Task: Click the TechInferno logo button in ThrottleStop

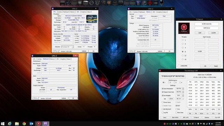Action: coord(173,76)
